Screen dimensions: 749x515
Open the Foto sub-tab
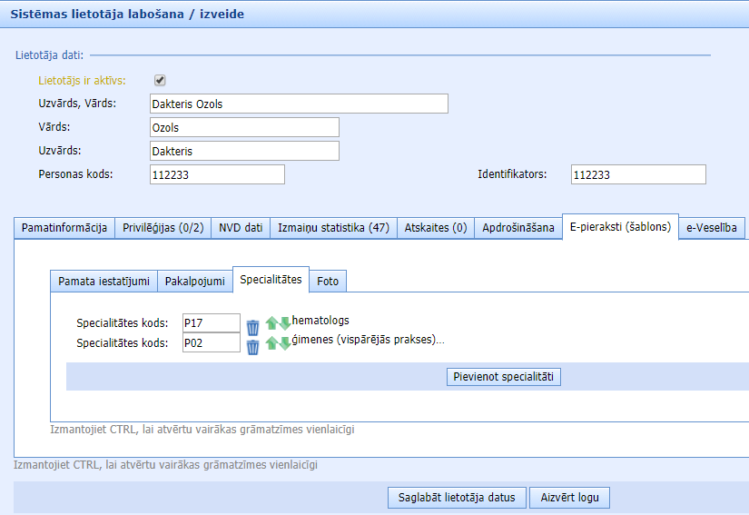point(328,282)
